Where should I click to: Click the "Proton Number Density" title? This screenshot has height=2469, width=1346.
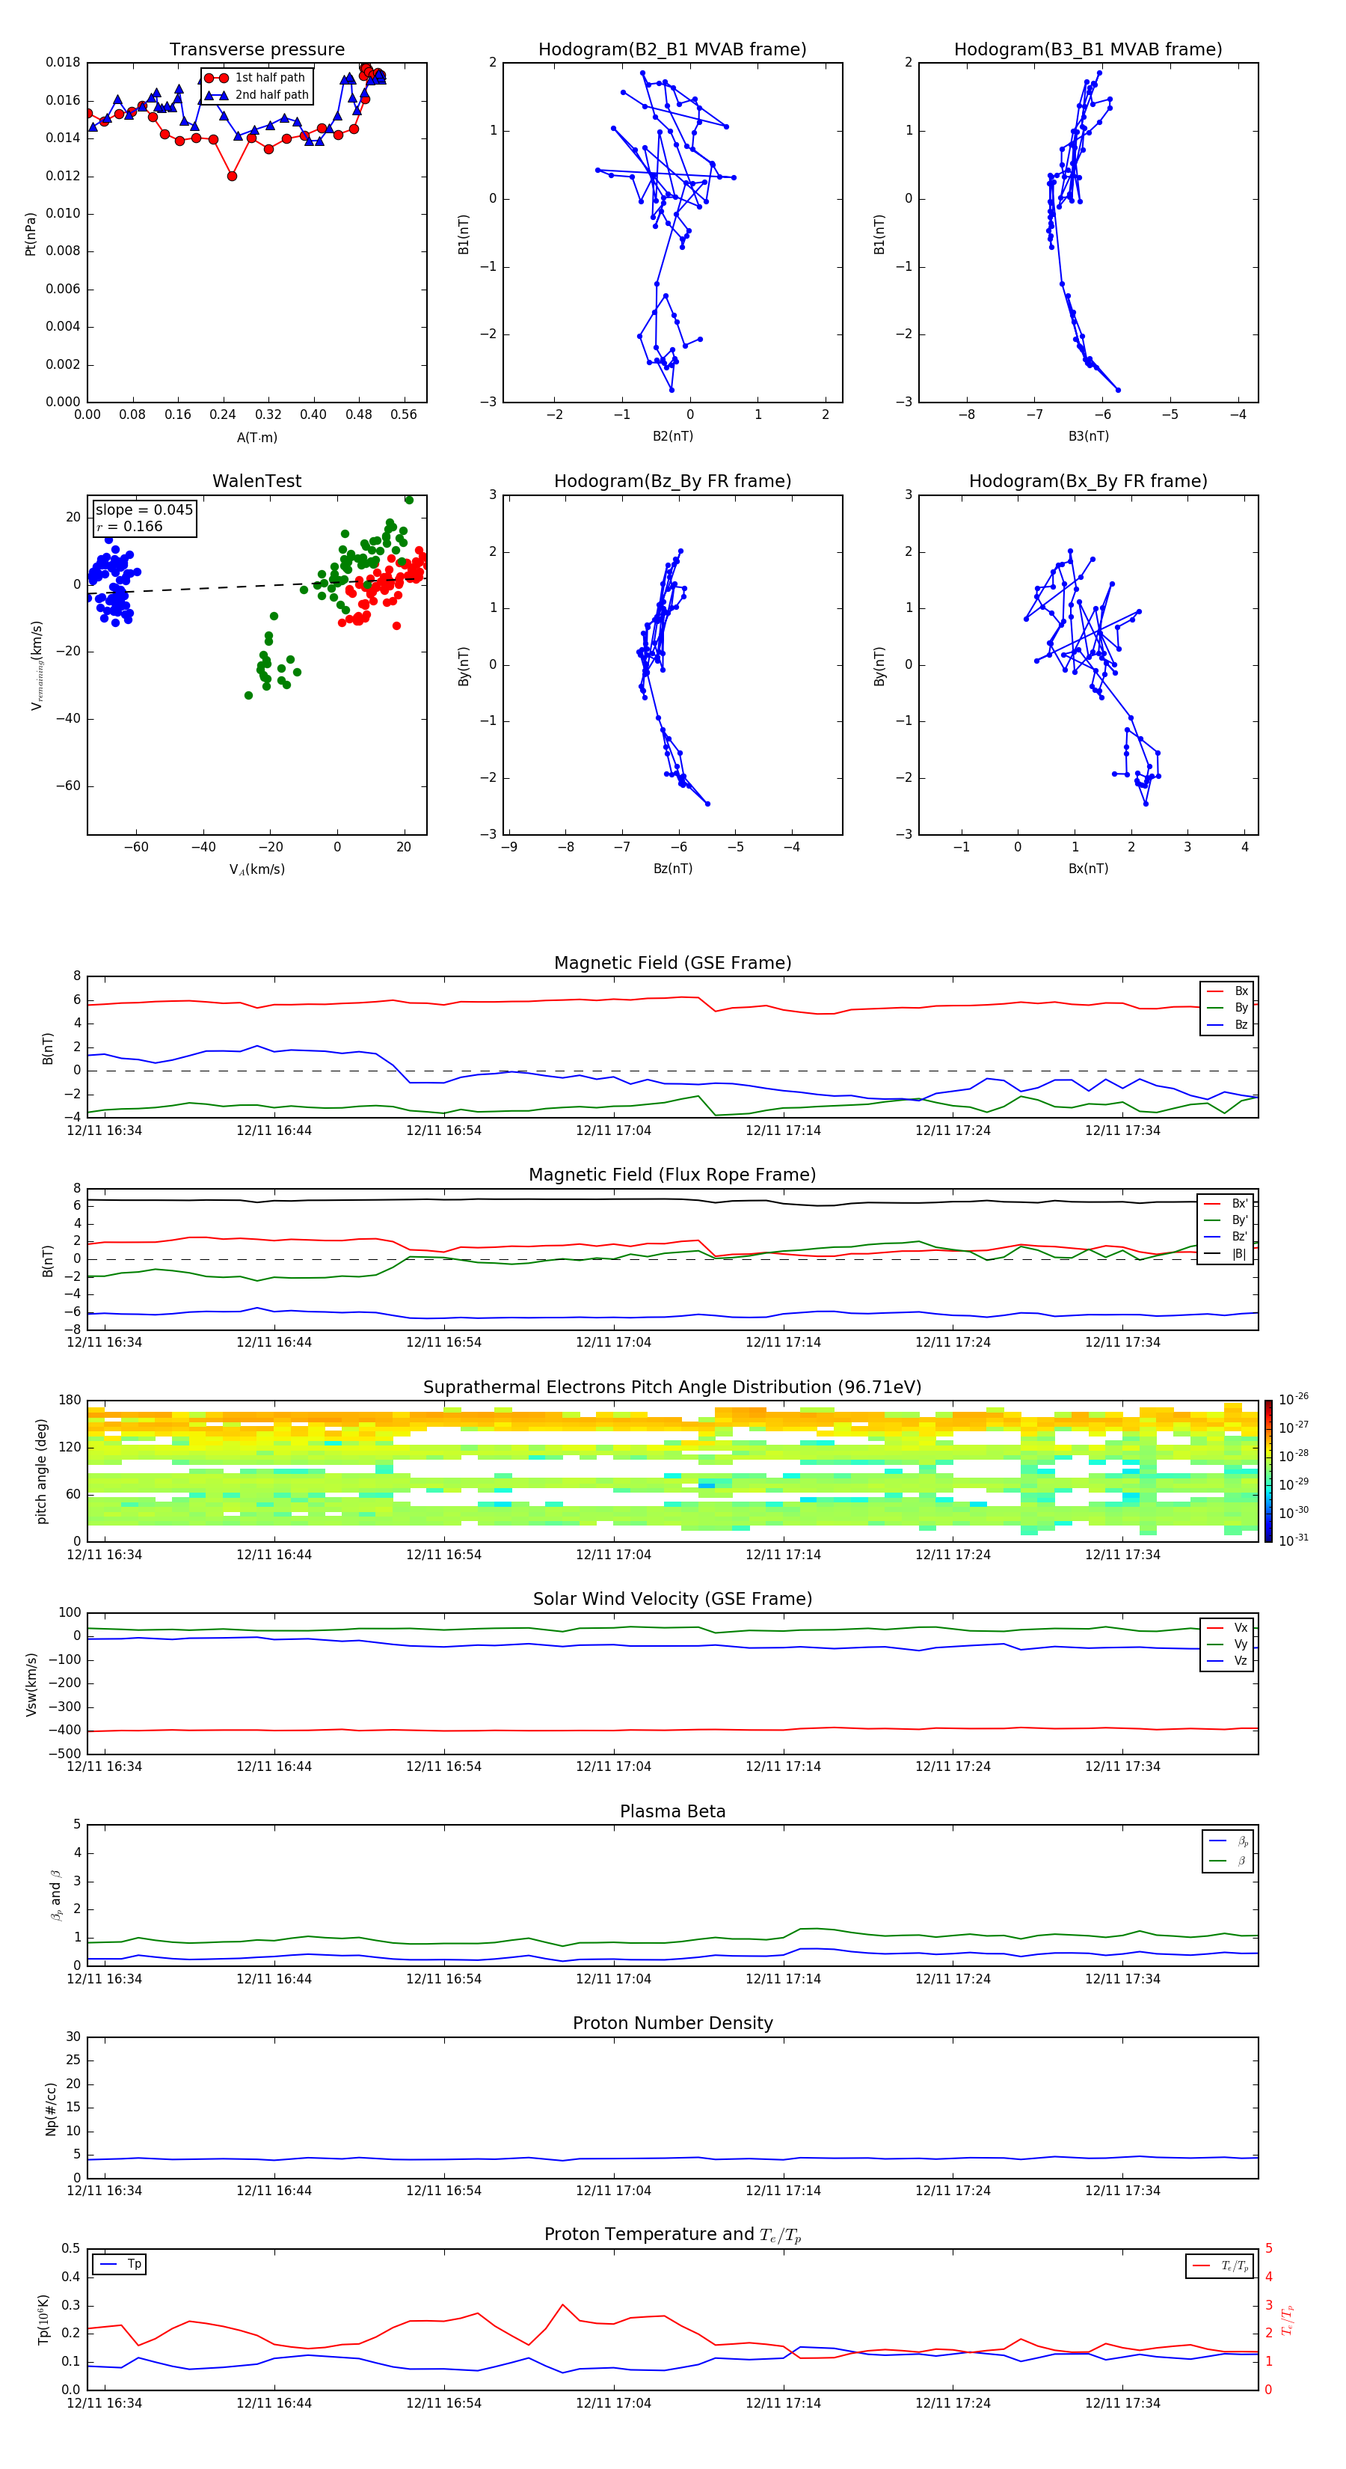click(x=672, y=2023)
